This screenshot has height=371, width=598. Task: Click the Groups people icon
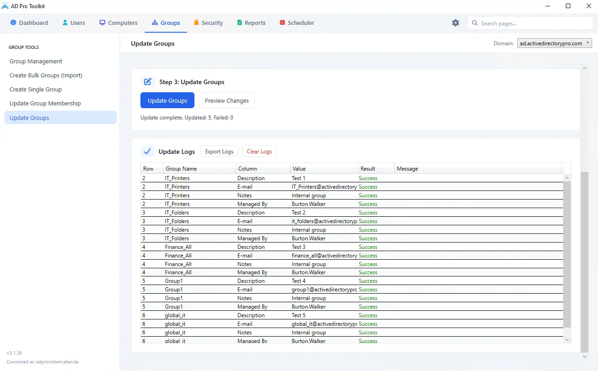click(x=155, y=23)
